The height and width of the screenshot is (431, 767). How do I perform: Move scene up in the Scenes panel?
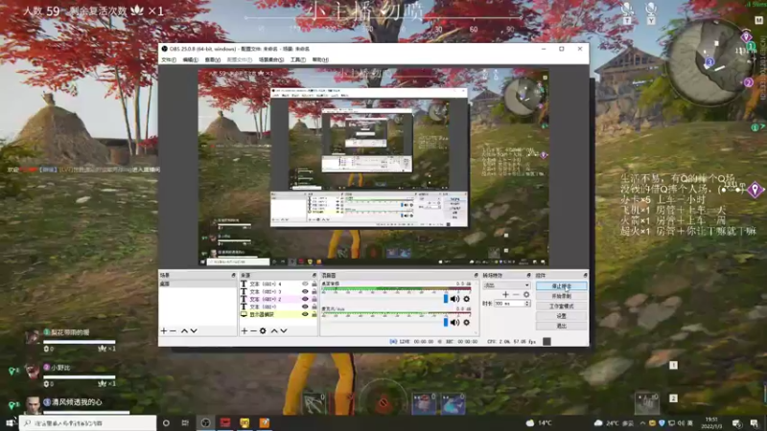coord(184,330)
